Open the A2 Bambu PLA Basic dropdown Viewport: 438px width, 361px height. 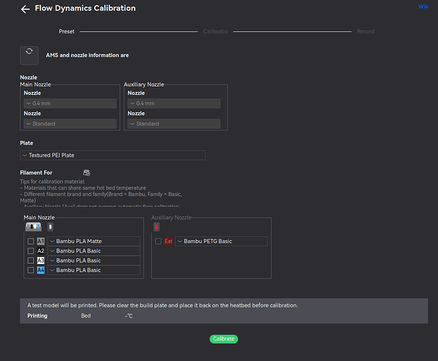[x=94, y=251]
